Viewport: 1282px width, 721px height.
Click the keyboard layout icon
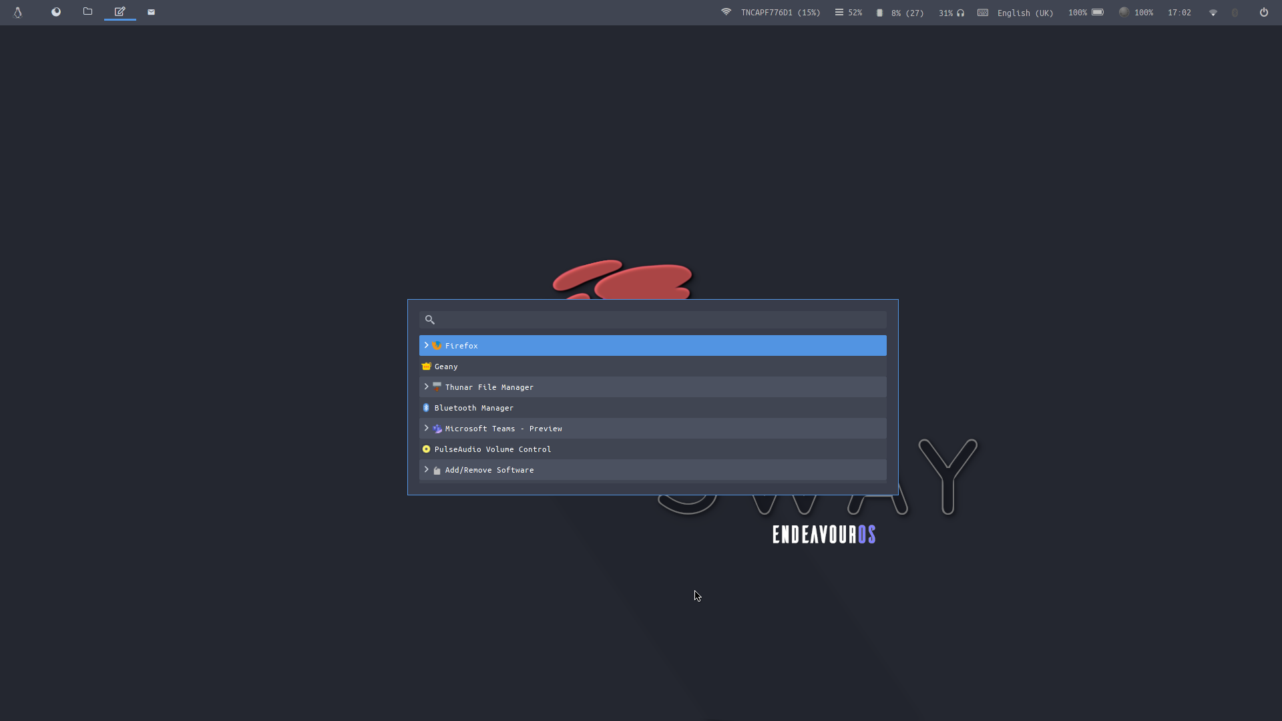[x=983, y=12]
